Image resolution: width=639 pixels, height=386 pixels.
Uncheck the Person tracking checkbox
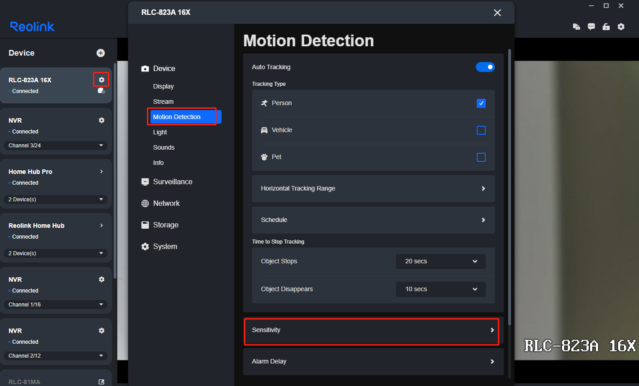click(481, 103)
